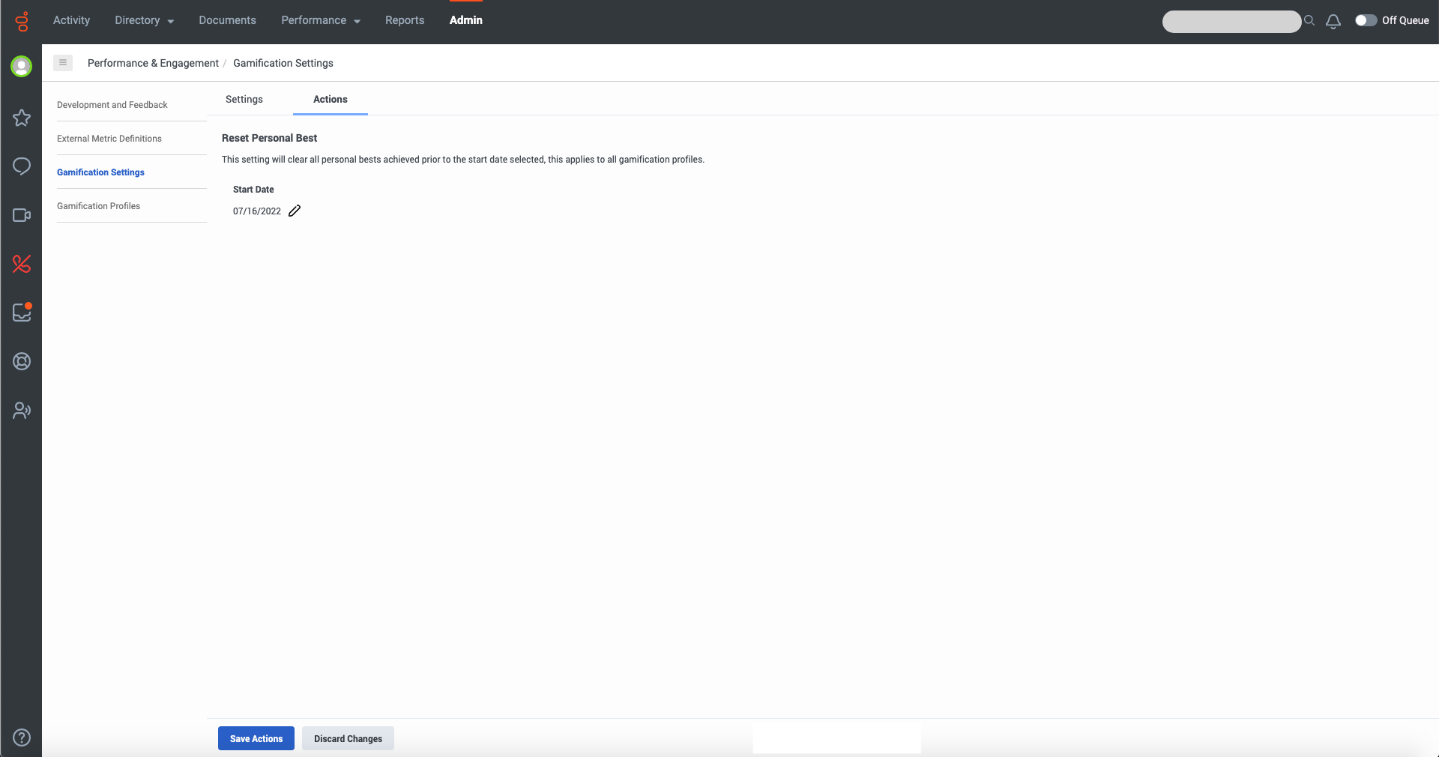Viewport: 1439px width, 757px height.
Task: Click the Discard Changes button
Action: (348, 738)
